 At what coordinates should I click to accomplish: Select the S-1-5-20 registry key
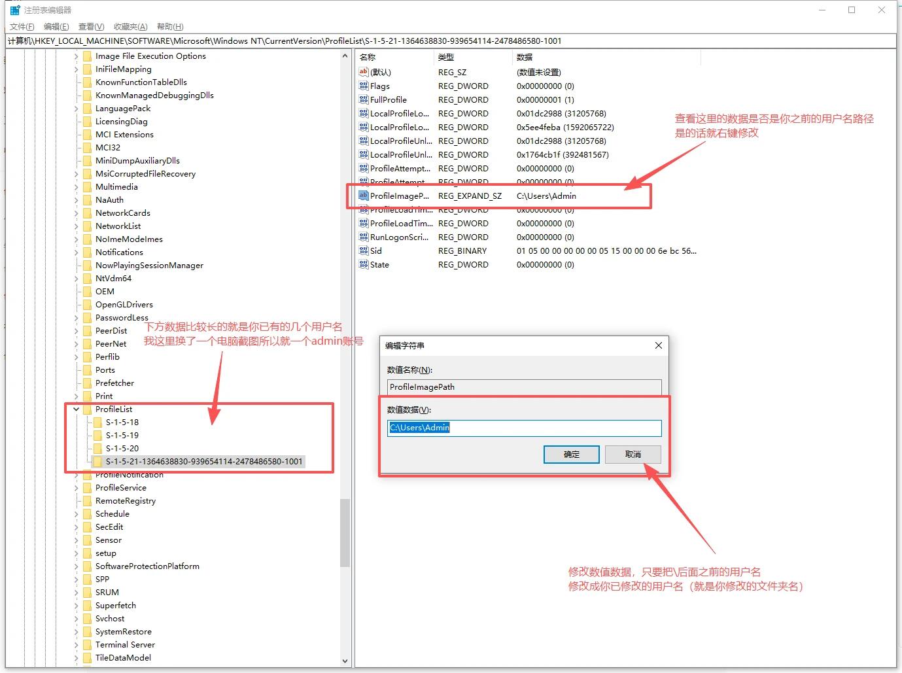click(x=122, y=449)
